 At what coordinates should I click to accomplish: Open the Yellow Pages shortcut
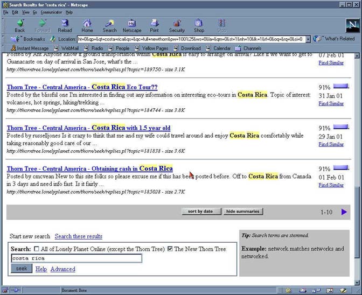pos(151,48)
